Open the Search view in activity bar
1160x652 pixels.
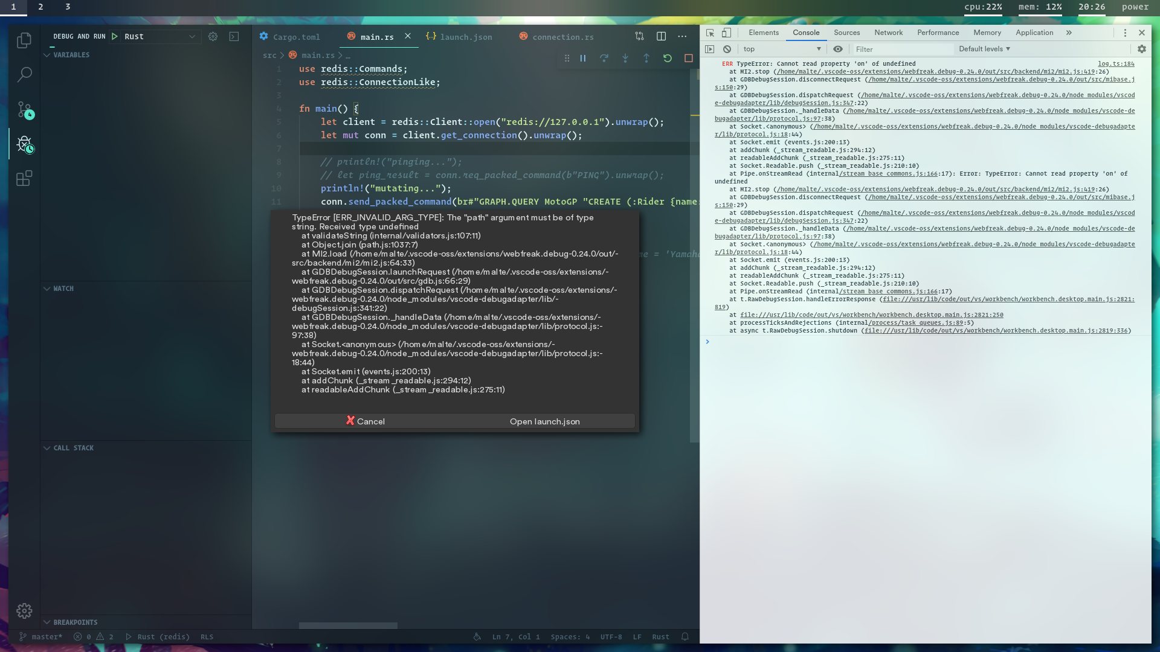pyautogui.click(x=24, y=75)
